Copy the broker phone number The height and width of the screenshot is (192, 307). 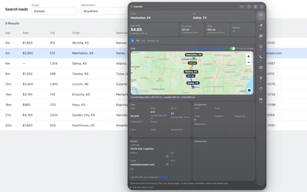(167, 156)
